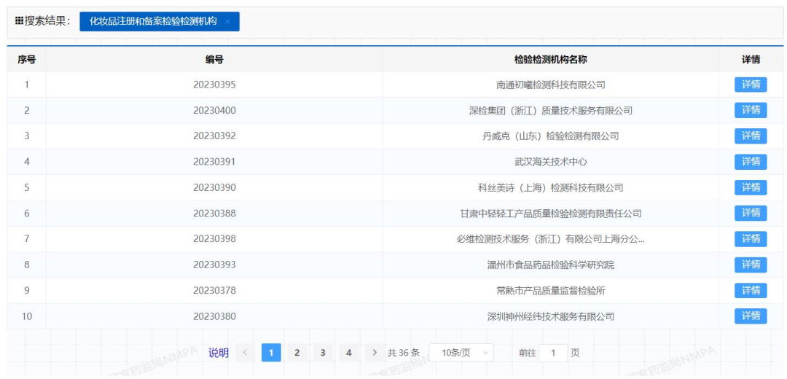
Task: Show 详情 for 温州市食品药品检验科学研究院
Action: tap(751, 265)
